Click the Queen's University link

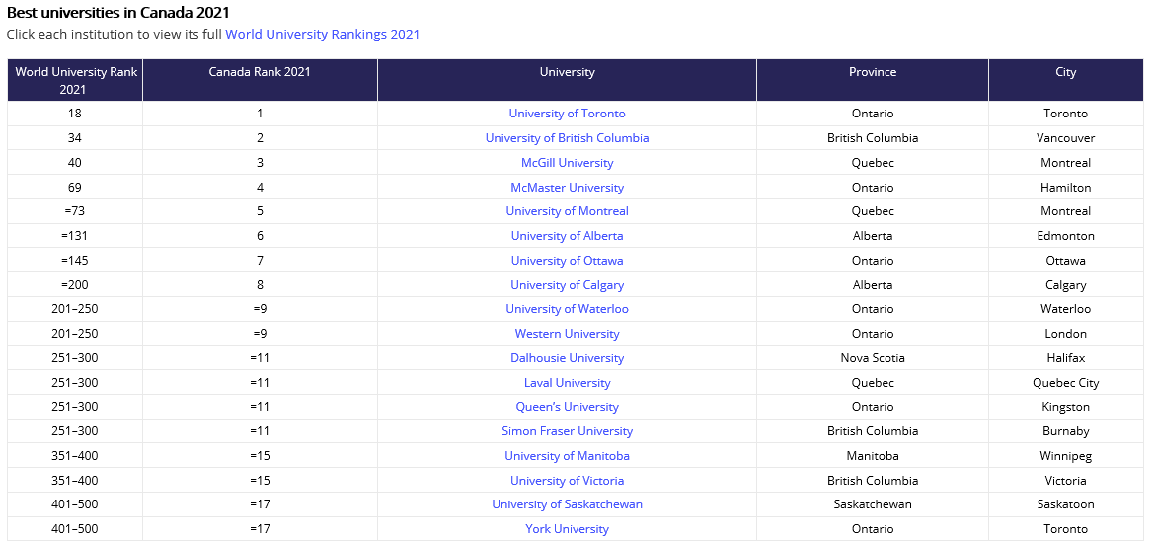[x=568, y=406]
